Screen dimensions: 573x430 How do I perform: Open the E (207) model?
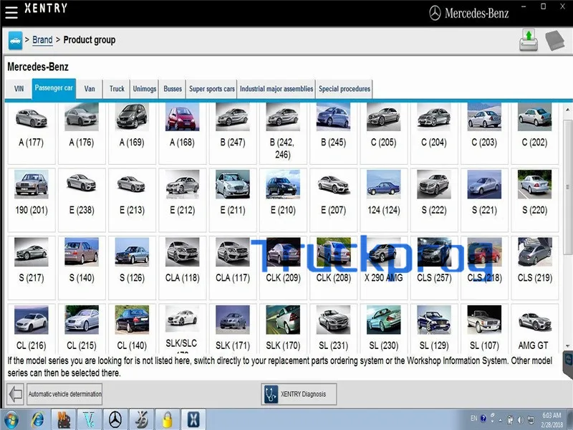tap(333, 200)
